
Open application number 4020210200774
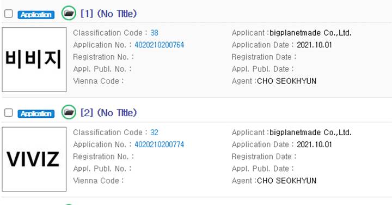(159, 144)
